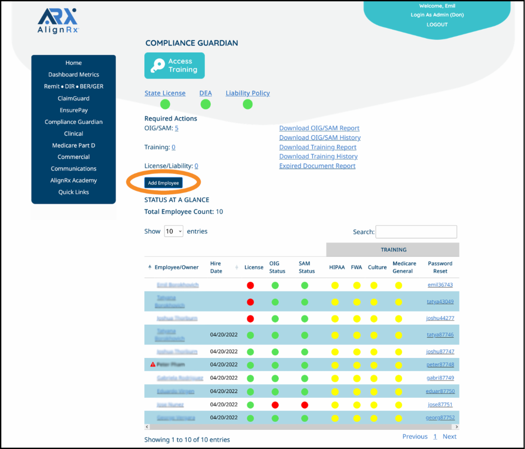The width and height of the screenshot is (525, 449).
Task: Click the key icon on Access Training button
Action: (158, 65)
